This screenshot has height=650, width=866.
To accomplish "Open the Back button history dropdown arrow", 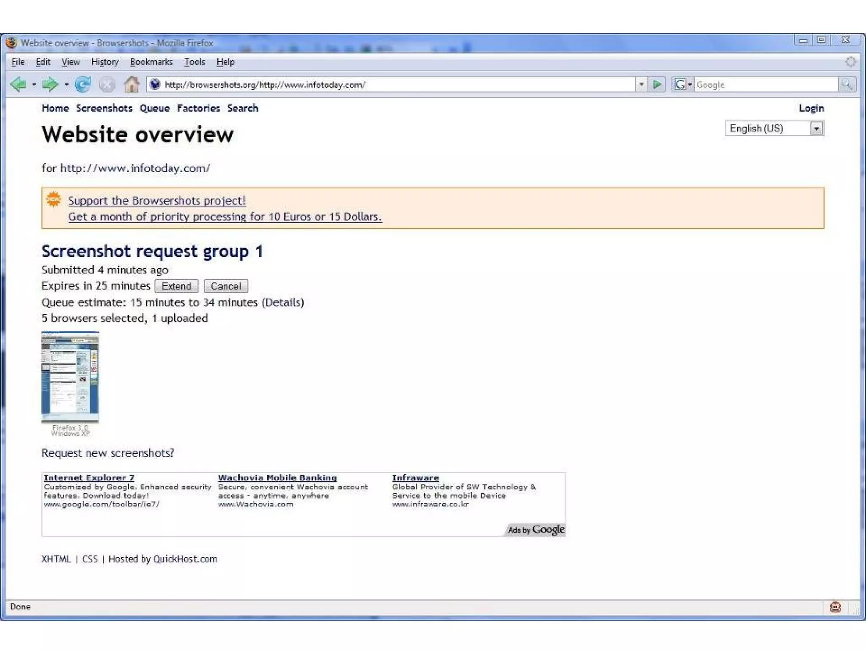I will click(34, 85).
